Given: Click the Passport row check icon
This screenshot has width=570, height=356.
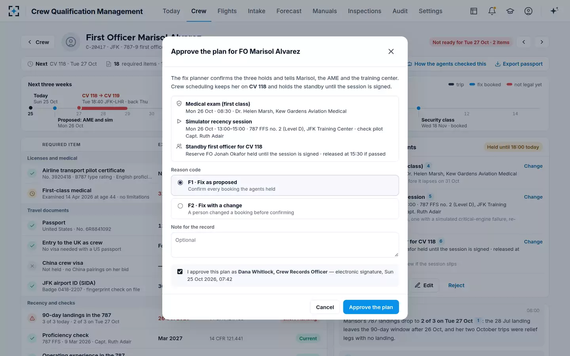Looking at the screenshot, I should point(32,225).
